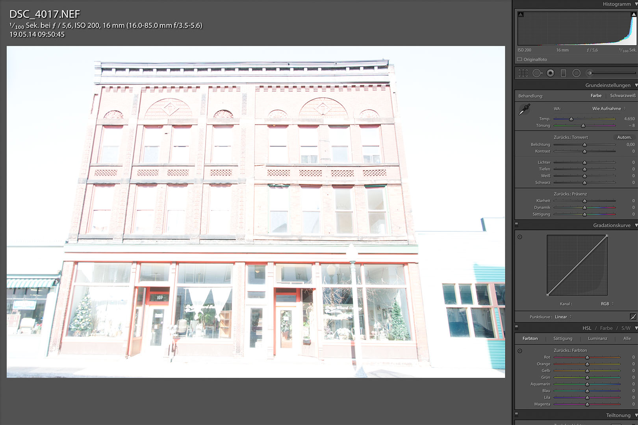Switch to the Luminanz tab
Viewport: 638px width, 425px height.
click(x=597, y=338)
